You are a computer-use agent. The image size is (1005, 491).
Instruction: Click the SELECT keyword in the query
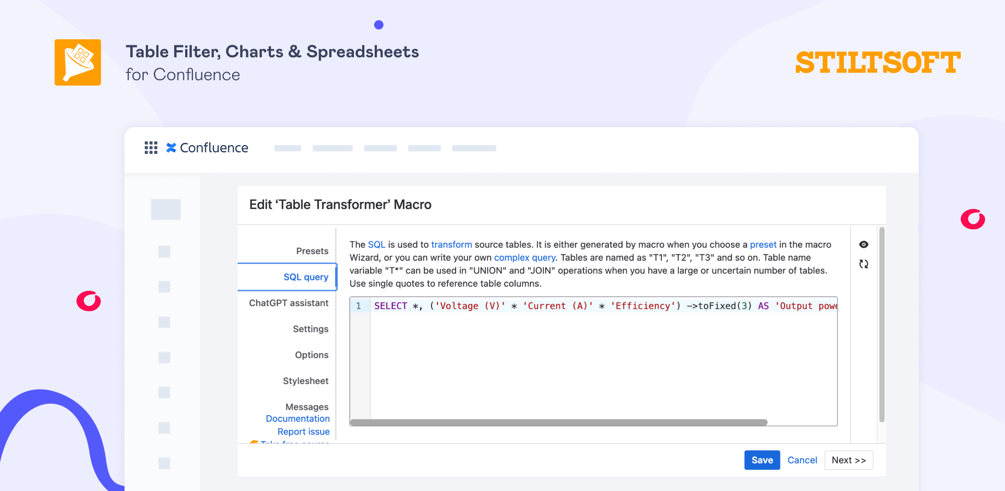(x=391, y=306)
